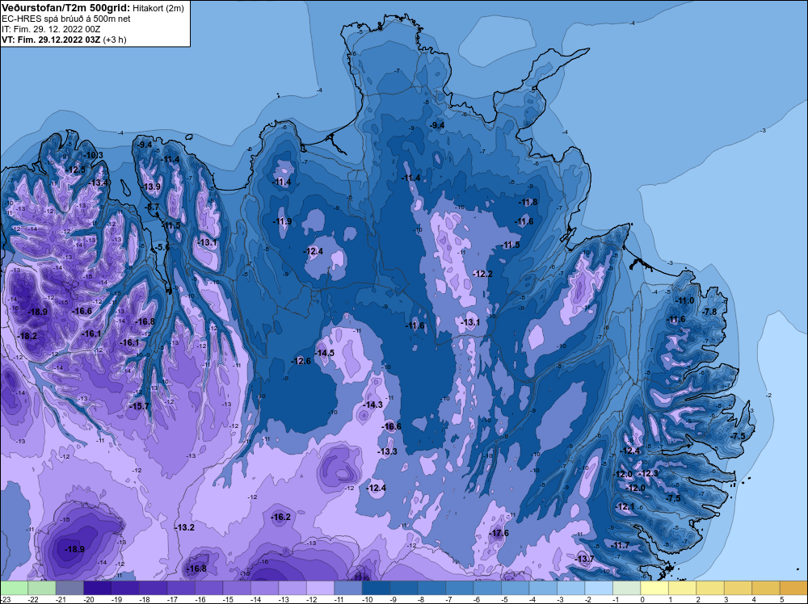Click the -11.7 temperature label
Screen dimensions: 808x604
pos(620,545)
